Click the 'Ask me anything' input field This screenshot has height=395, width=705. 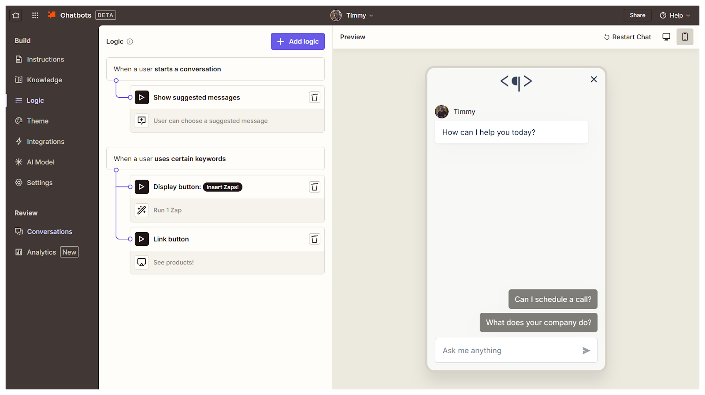coord(507,351)
